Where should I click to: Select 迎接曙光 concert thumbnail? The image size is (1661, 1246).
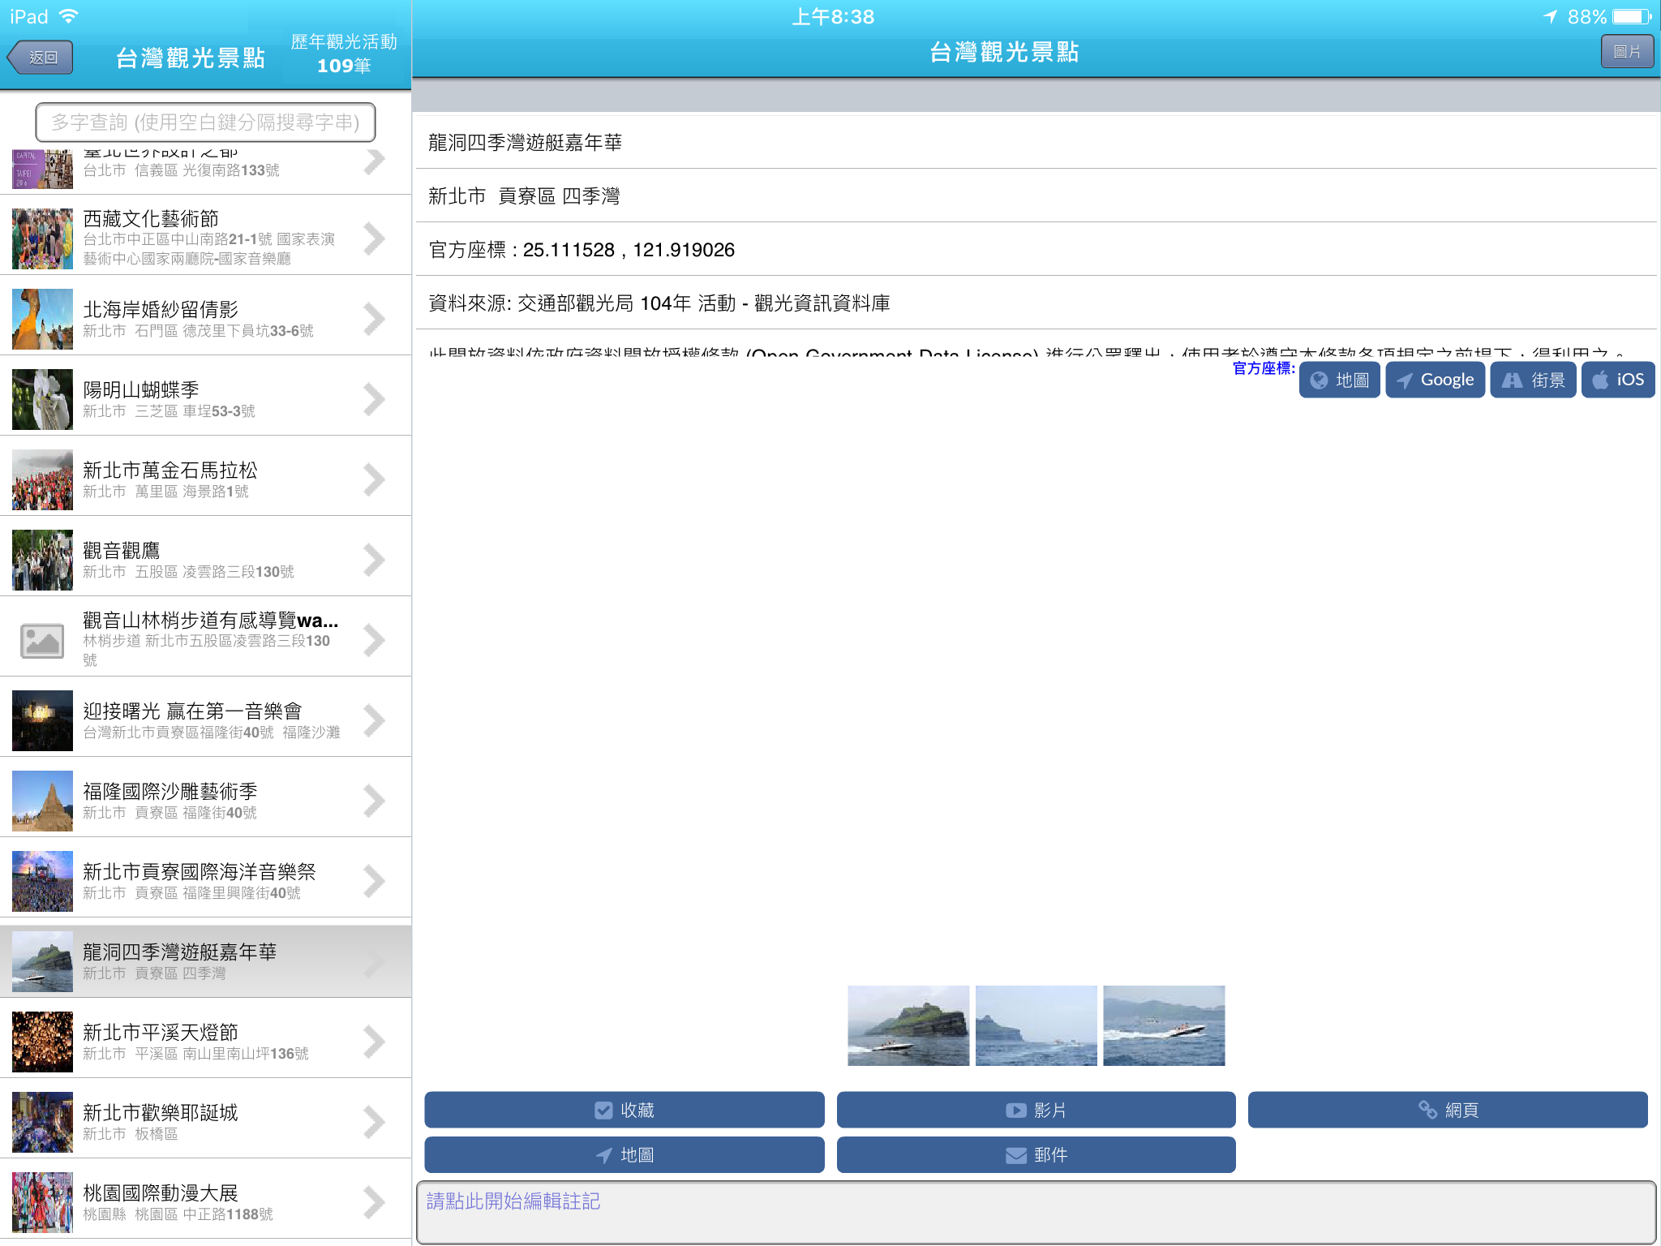[42, 720]
